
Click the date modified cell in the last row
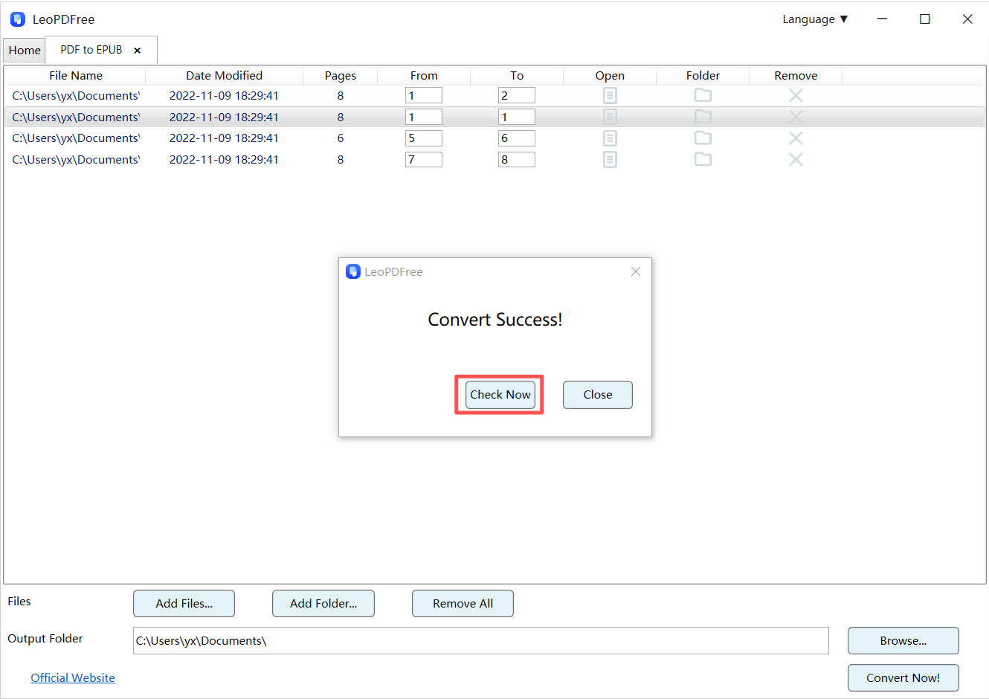point(224,159)
